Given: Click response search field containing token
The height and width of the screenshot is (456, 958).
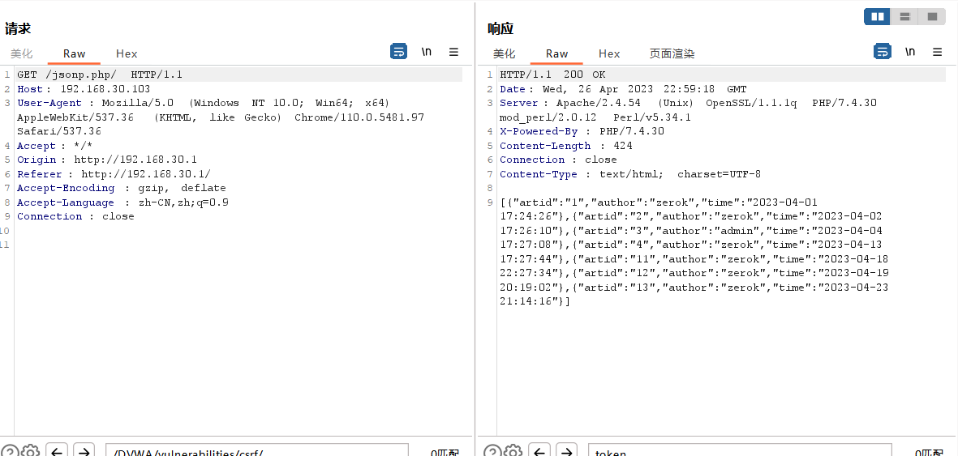Looking at the screenshot, I should 740,450.
